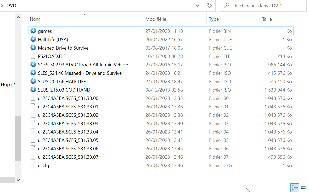Select the Half-Life (USA) file

pyautogui.click(x=53, y=40)
